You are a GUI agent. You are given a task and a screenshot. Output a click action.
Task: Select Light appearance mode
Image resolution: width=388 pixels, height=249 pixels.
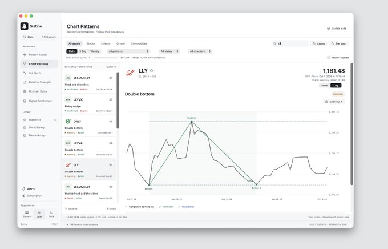pyautogui.click(x=39, y=214)
